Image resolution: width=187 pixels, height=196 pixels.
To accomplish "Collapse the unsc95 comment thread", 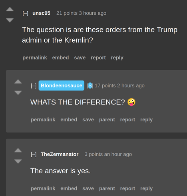I will pyautogui.click(x=25, y=13).
